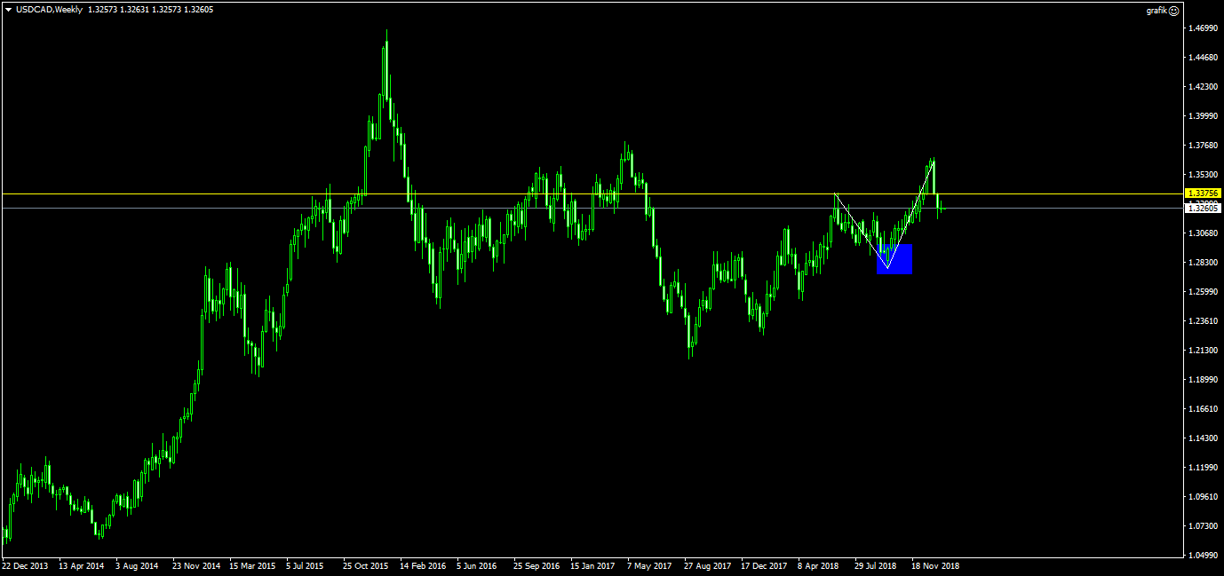Click the 1.23610 price axis label

click(x=1201, y=321)
